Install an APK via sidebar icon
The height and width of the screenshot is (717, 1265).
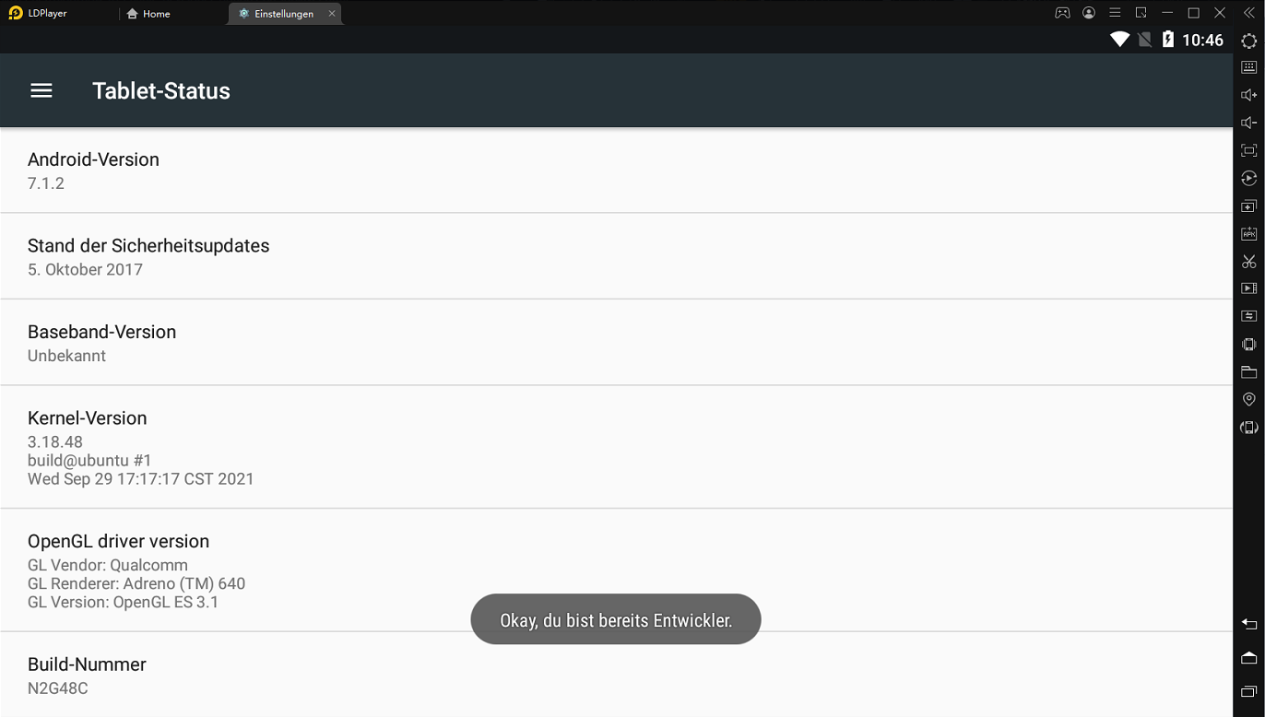coord(1248,233)
